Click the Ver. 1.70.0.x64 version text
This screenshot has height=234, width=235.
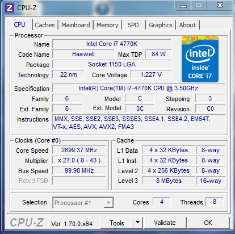(x=72, y=224)
